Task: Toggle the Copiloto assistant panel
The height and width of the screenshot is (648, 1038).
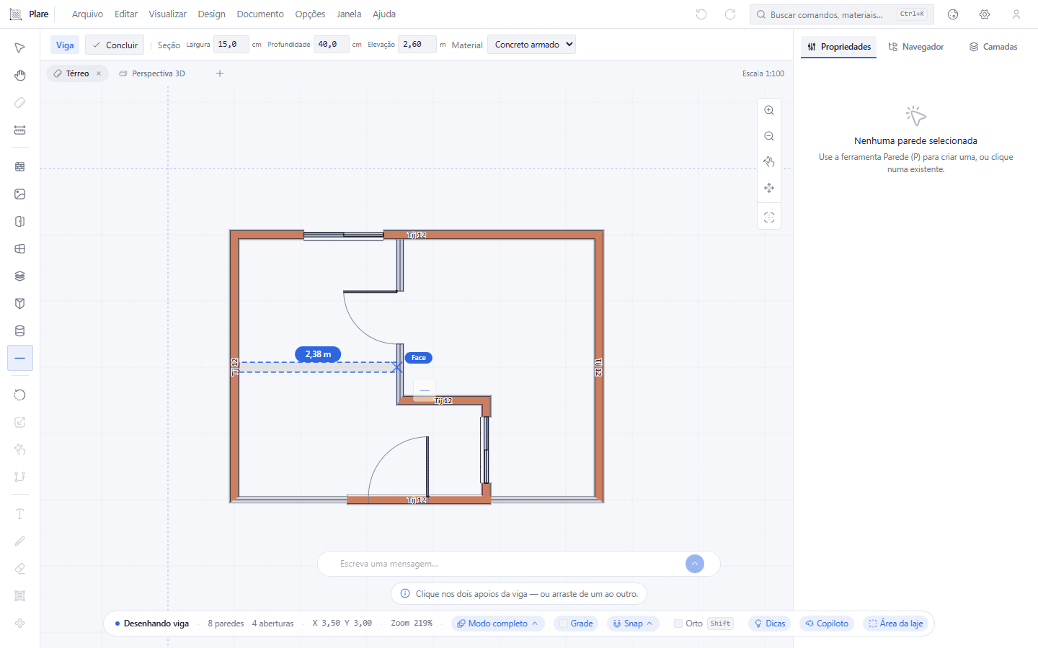Action: tap(827, 624)
